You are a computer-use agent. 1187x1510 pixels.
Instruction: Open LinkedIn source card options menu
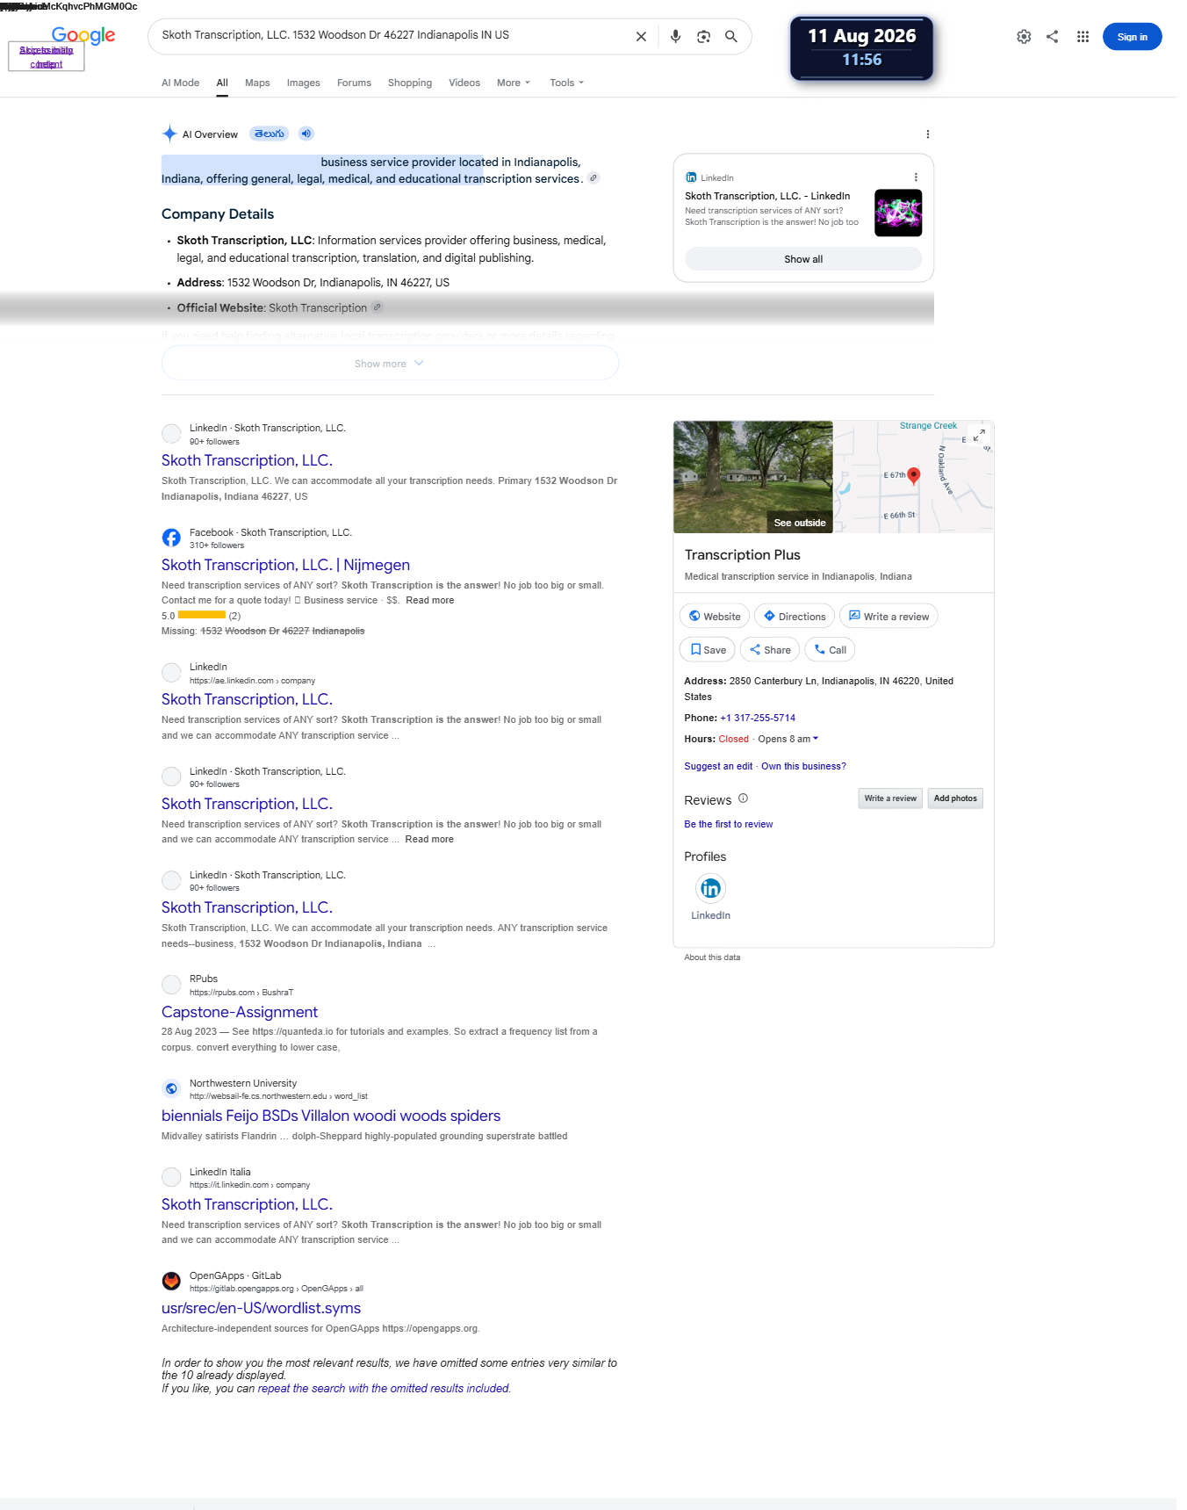point(916,177)
